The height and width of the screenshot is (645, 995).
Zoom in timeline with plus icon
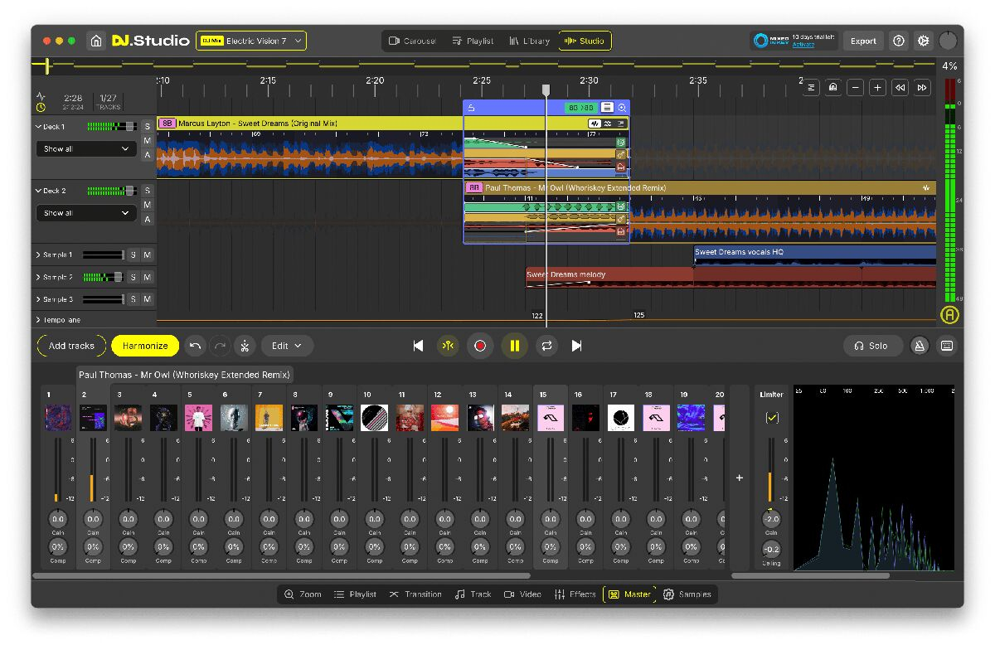coord(877,88)
